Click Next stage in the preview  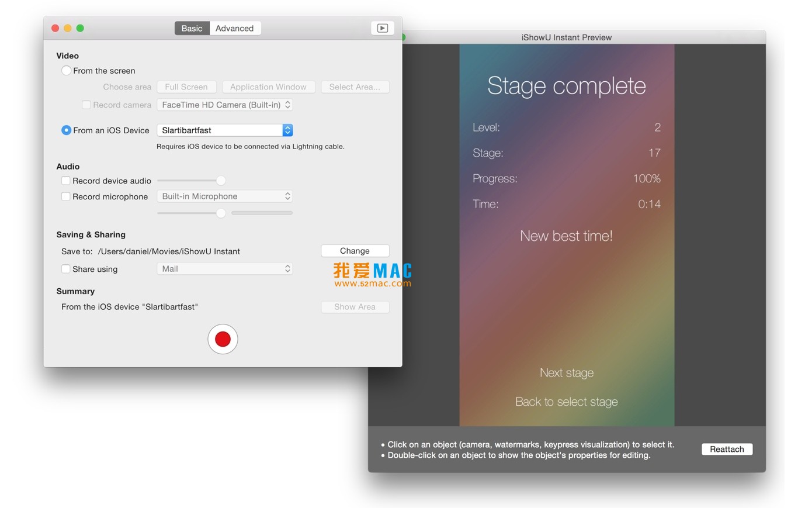pyautogui.click(x=567, y=373)
